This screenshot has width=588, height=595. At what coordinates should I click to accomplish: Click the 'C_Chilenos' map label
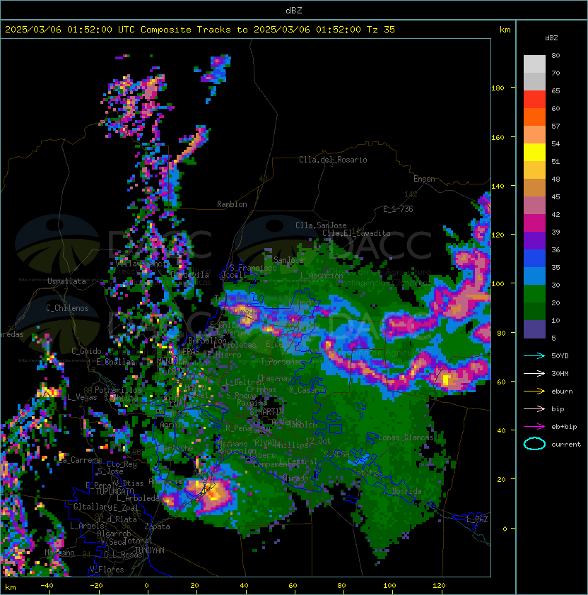pos(67,308)
